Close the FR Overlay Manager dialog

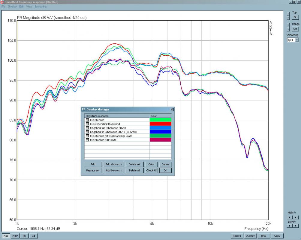coord(172,109)
